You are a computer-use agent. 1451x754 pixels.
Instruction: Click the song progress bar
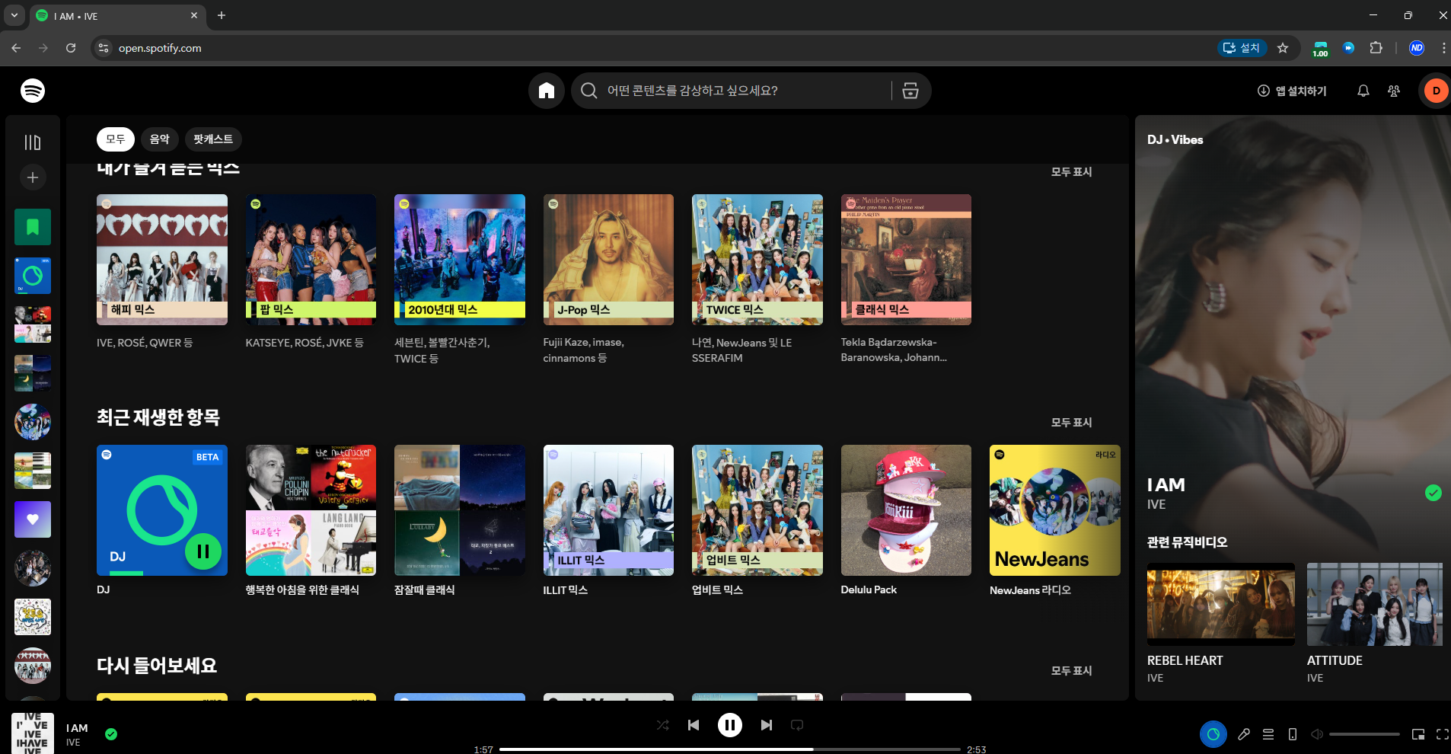click(x=730, y=749)
